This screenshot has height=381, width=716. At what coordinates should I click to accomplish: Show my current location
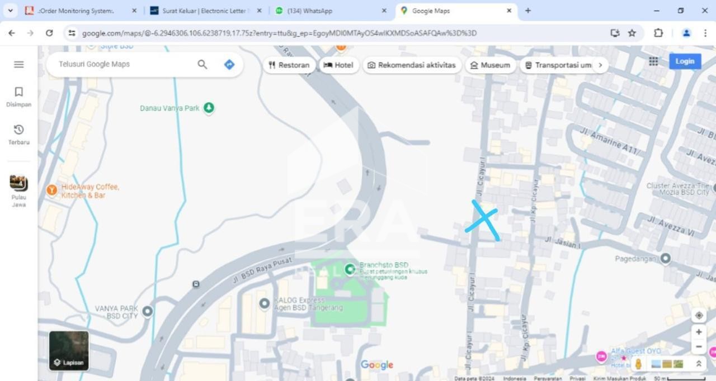click(699, 315)
